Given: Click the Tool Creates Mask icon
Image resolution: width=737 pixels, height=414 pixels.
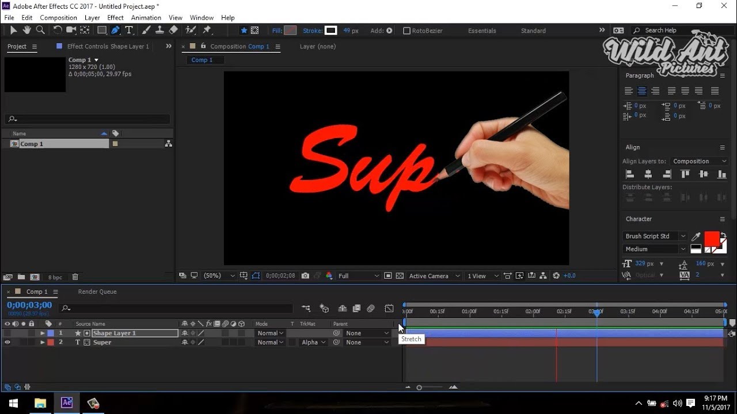Looking at the screenshot, I should click(x=254, y=30).
